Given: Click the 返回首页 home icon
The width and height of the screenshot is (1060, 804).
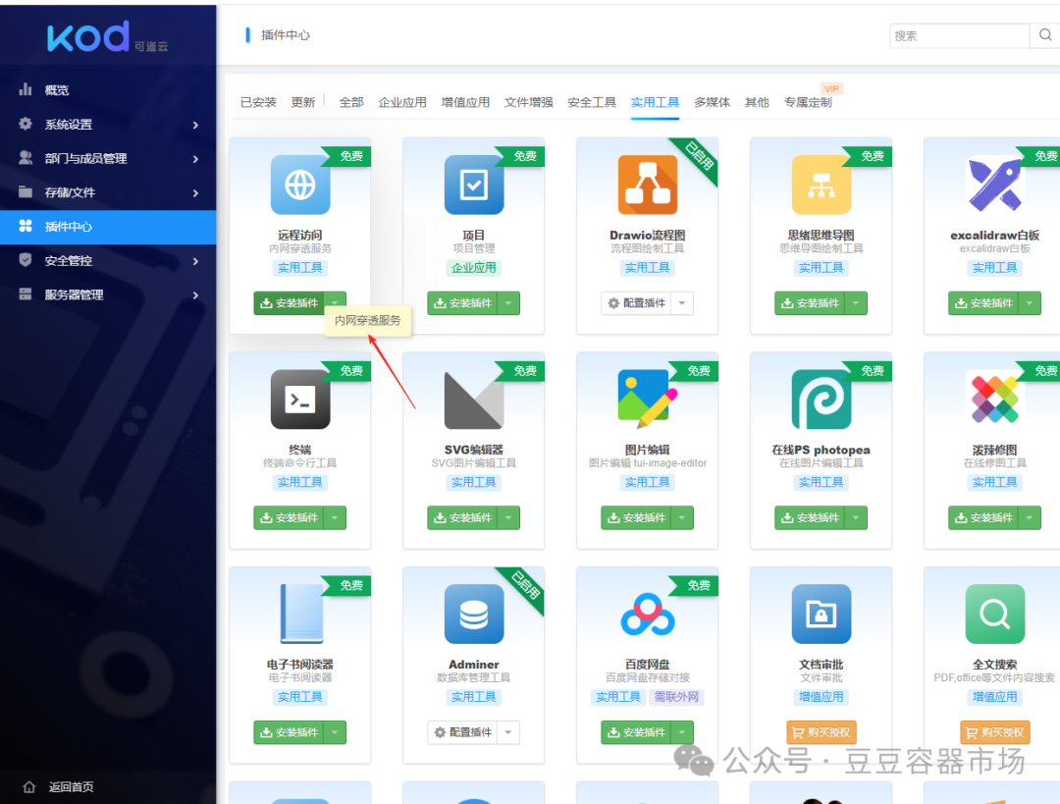Looking at the screenshot, I should [29, 786].
